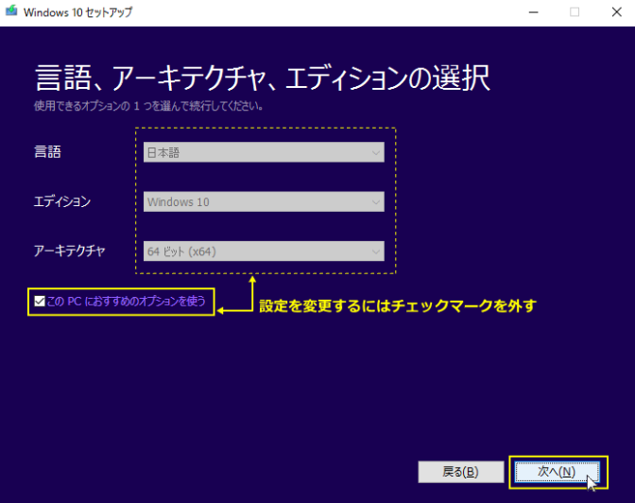Screen dimensions: 635x503
Task: Minimize the Windows 10 セットアップ window
Action: pyautogui.click(x=533, y=12)
